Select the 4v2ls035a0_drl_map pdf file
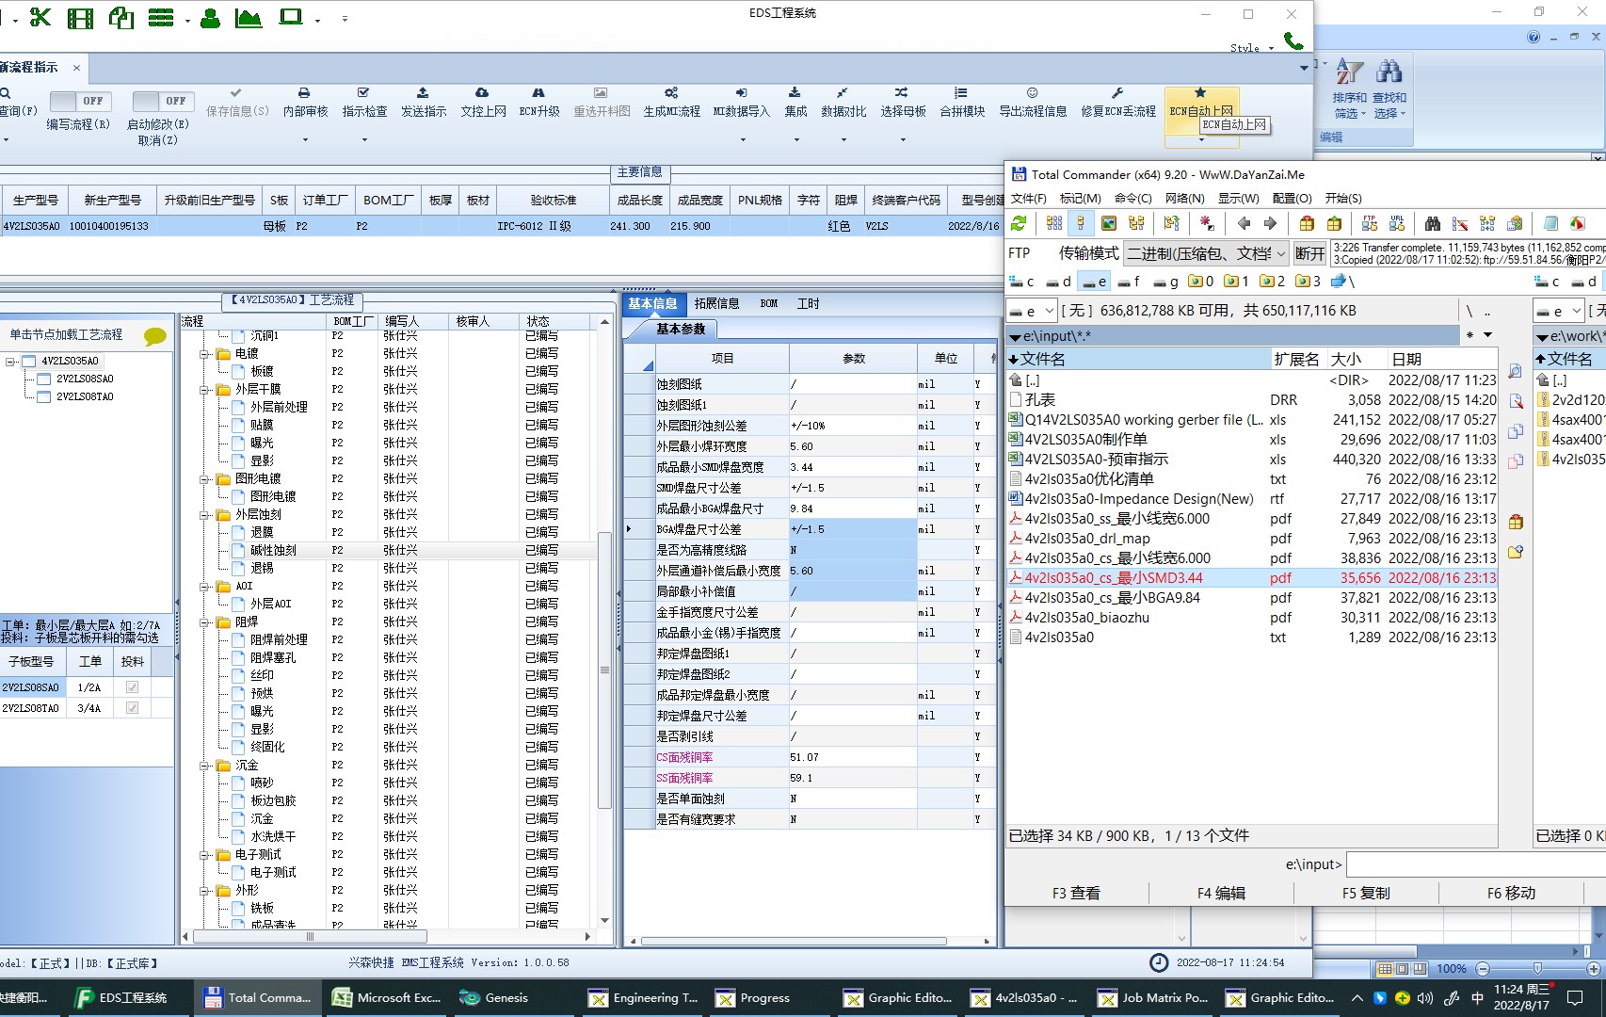 pos(1252,539)
